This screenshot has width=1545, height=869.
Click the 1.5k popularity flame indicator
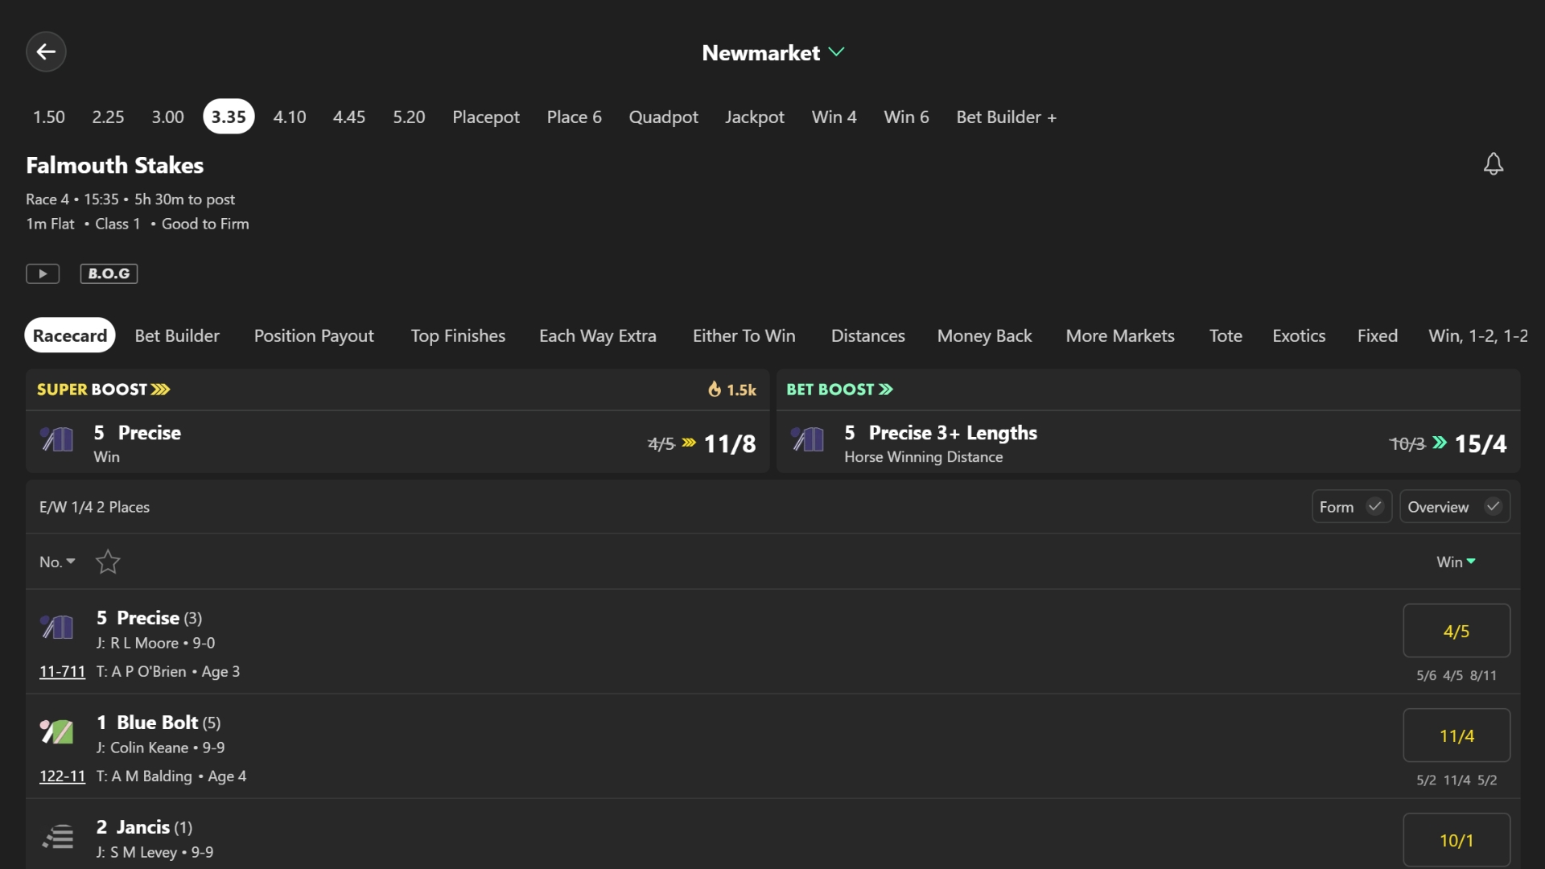tap(731, 389)
